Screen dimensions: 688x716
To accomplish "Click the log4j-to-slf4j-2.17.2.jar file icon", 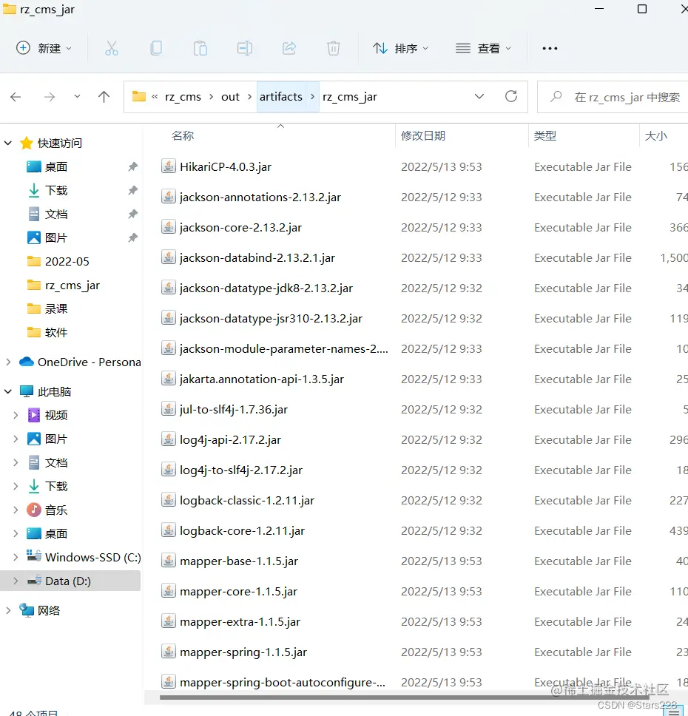I will [169, 470].
